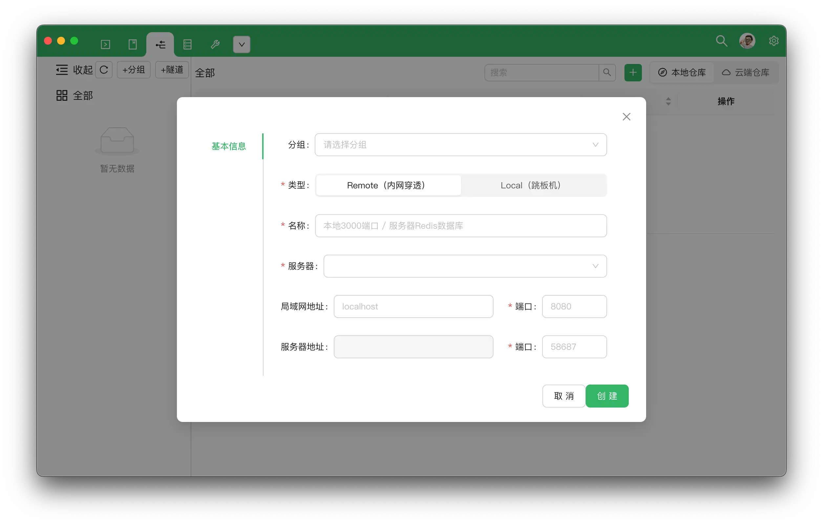The image size is (823, 525).
Task: Select the 基本信息 tab
Action: 229,146
